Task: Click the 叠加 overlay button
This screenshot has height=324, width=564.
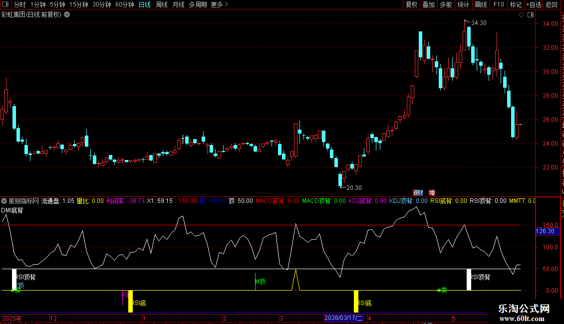Action: pyautogui.click(x=428, y=4)
